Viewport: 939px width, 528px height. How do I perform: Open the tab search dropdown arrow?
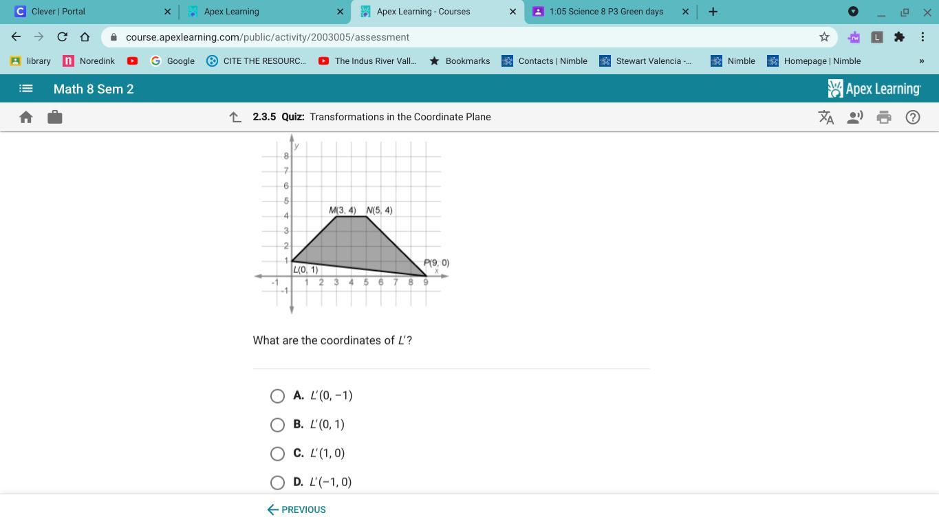click(x=853, y=11)
